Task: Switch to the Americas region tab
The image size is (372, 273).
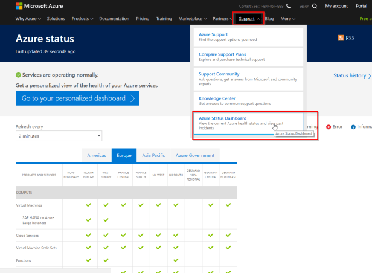Action: (97, 155)
